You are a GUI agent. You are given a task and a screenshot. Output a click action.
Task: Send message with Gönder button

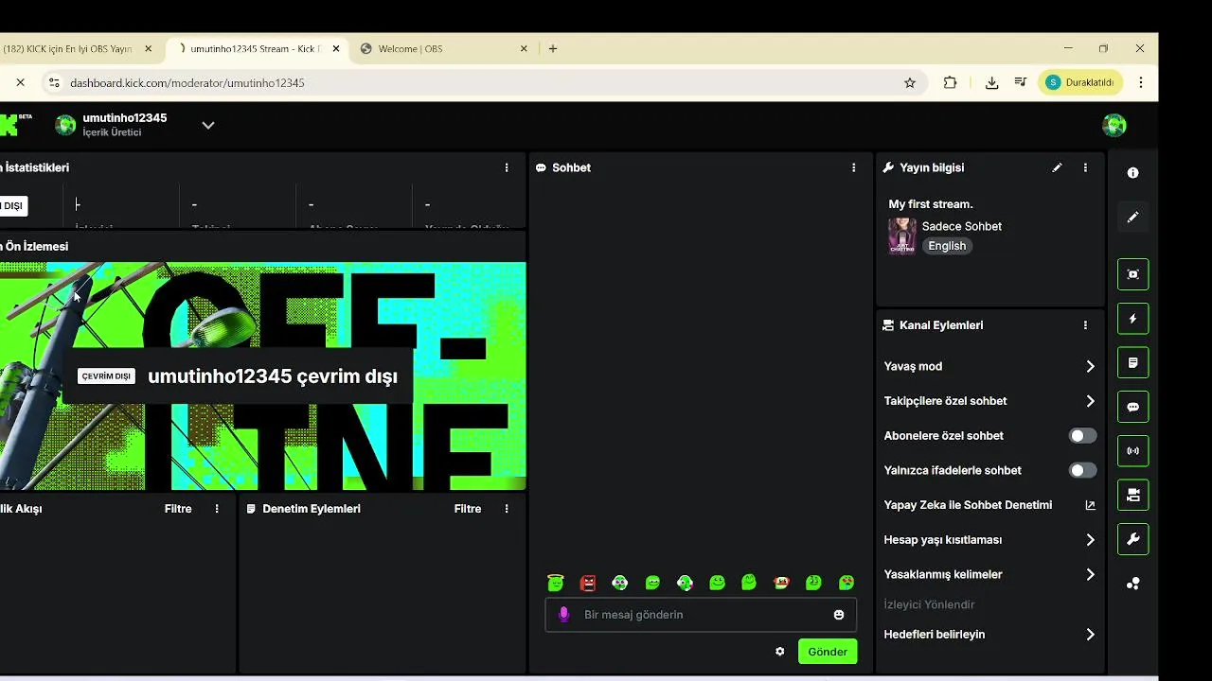828,652
